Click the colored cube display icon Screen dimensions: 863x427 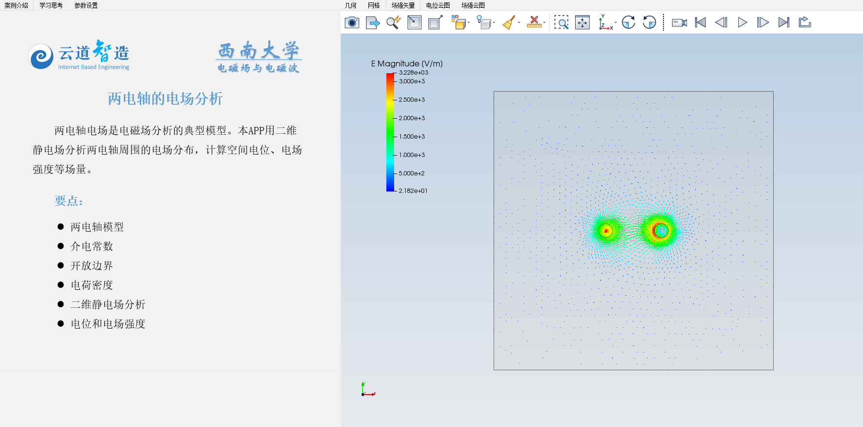point(458,22)
